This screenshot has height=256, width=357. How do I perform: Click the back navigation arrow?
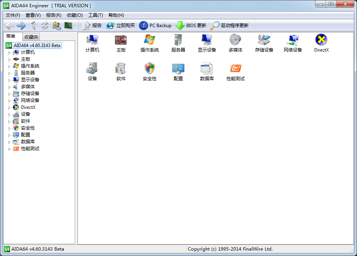coord(10,26)
